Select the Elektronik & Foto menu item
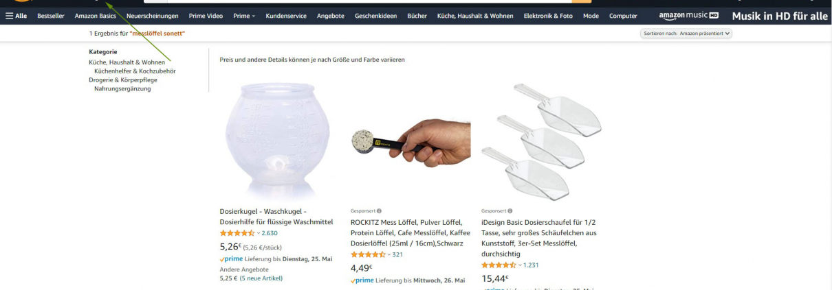The width and height of the screenshot is (832, 290). pos(548,16)
